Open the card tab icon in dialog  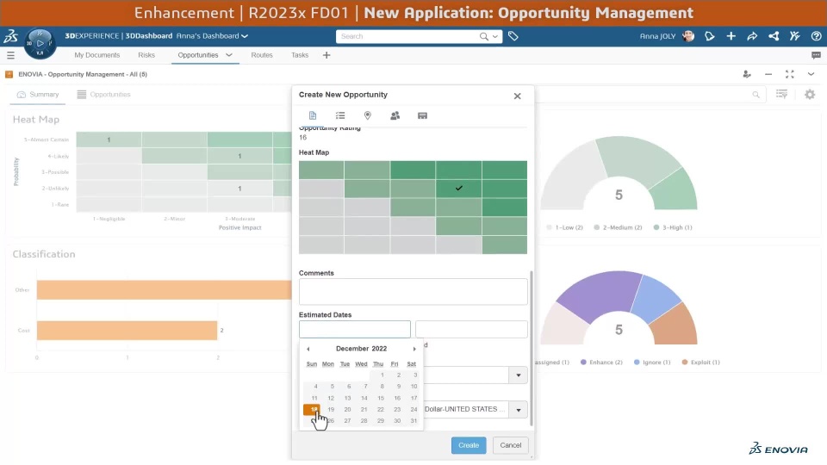[422, 115]
